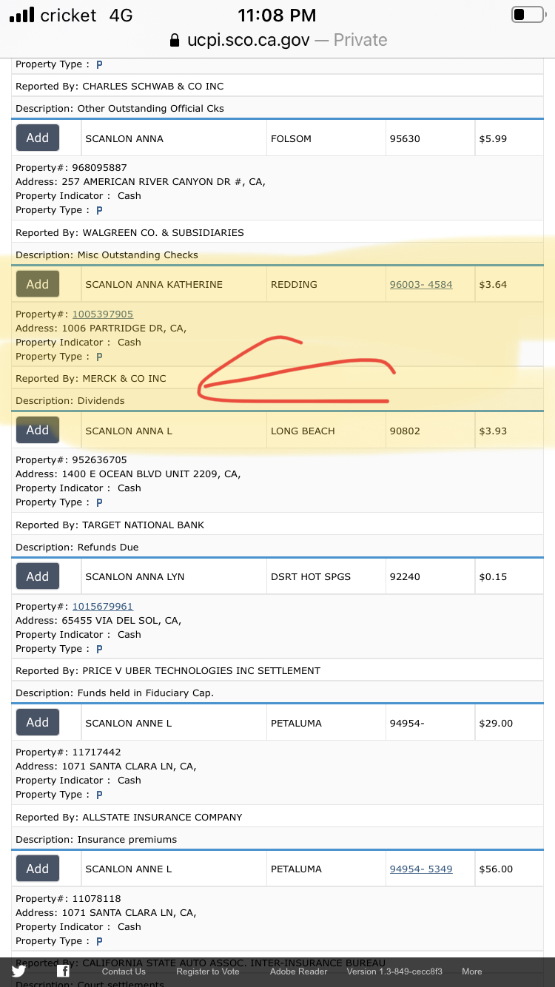Select the amount $0.15
The image size is (555, 987).
pos(493,576)
